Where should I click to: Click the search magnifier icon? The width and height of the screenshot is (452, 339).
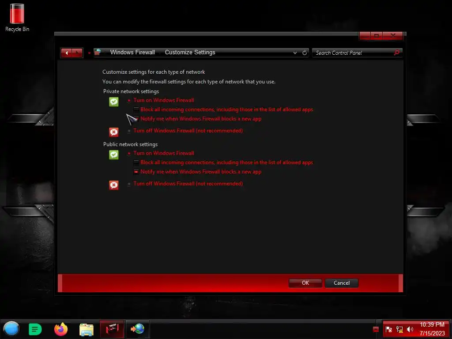(x=397, y=53)
